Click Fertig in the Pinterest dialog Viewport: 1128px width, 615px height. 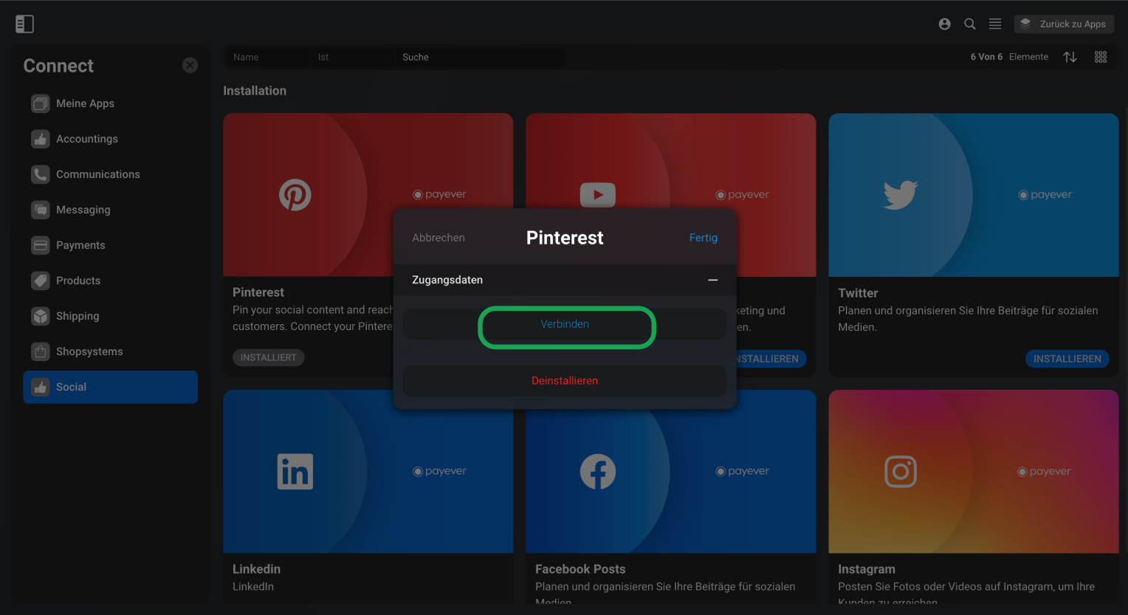pos(704,238)
